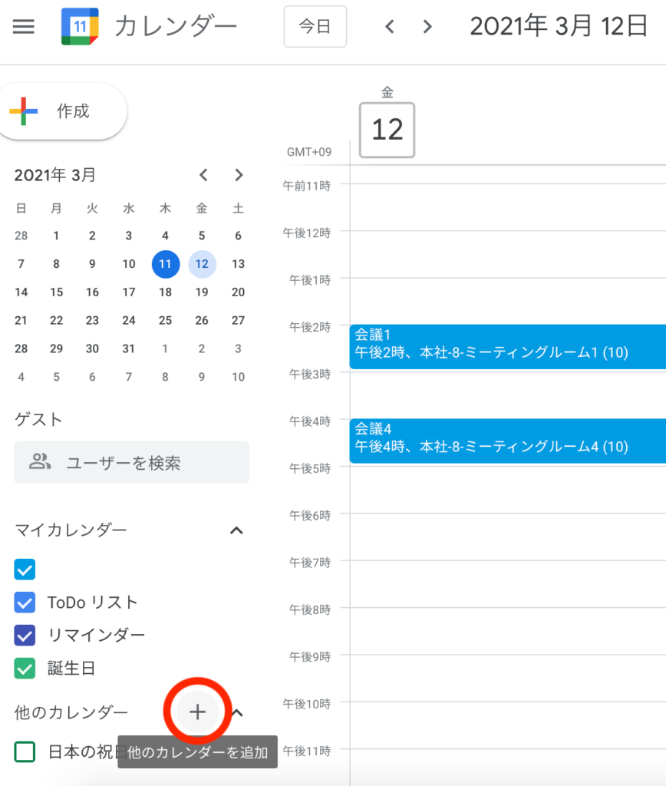Select March 31 in mini calendar
This screenshot has height=786, width=666.
tap(129, 348)
